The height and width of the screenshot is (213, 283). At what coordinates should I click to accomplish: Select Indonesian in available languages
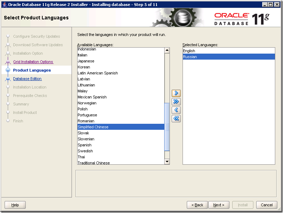pyautogui.click(x=121, y=49)
